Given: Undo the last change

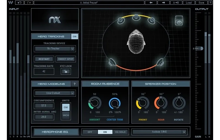Looking at the screenshot, I should pyautogui.click(x=19, y=2).
